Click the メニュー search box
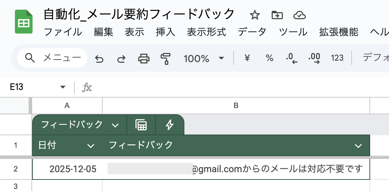The height and width of the screenshot is (191, 389). pyautogui.click(x=52, y=58)
